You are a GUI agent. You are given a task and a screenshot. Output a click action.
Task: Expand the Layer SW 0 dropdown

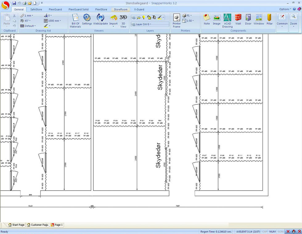(x=150, y=24)
